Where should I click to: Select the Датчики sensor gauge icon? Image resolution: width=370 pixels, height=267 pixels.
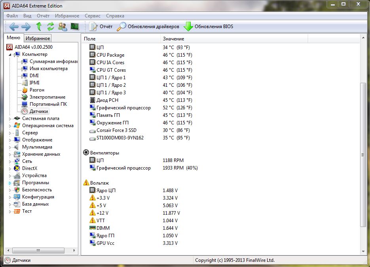pyautogui.click(x=25, y=111)
